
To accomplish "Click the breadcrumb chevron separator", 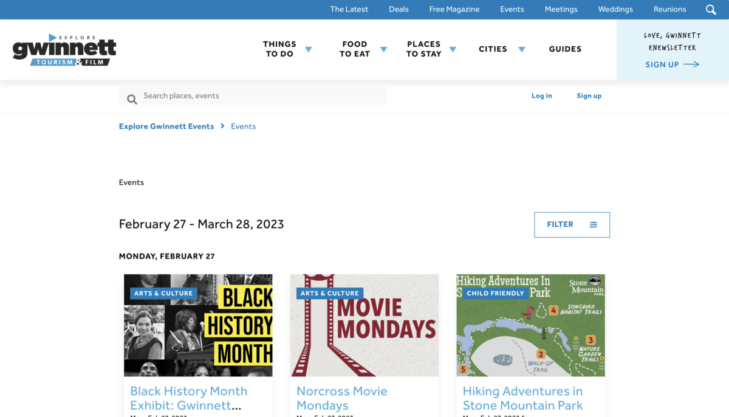I will (x=222, y=126).
